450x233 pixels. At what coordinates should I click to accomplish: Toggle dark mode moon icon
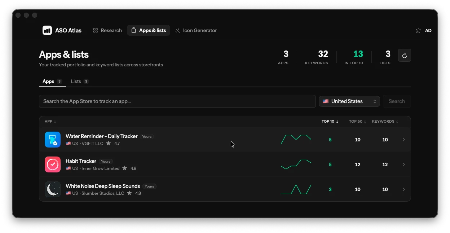pos(418,31)
